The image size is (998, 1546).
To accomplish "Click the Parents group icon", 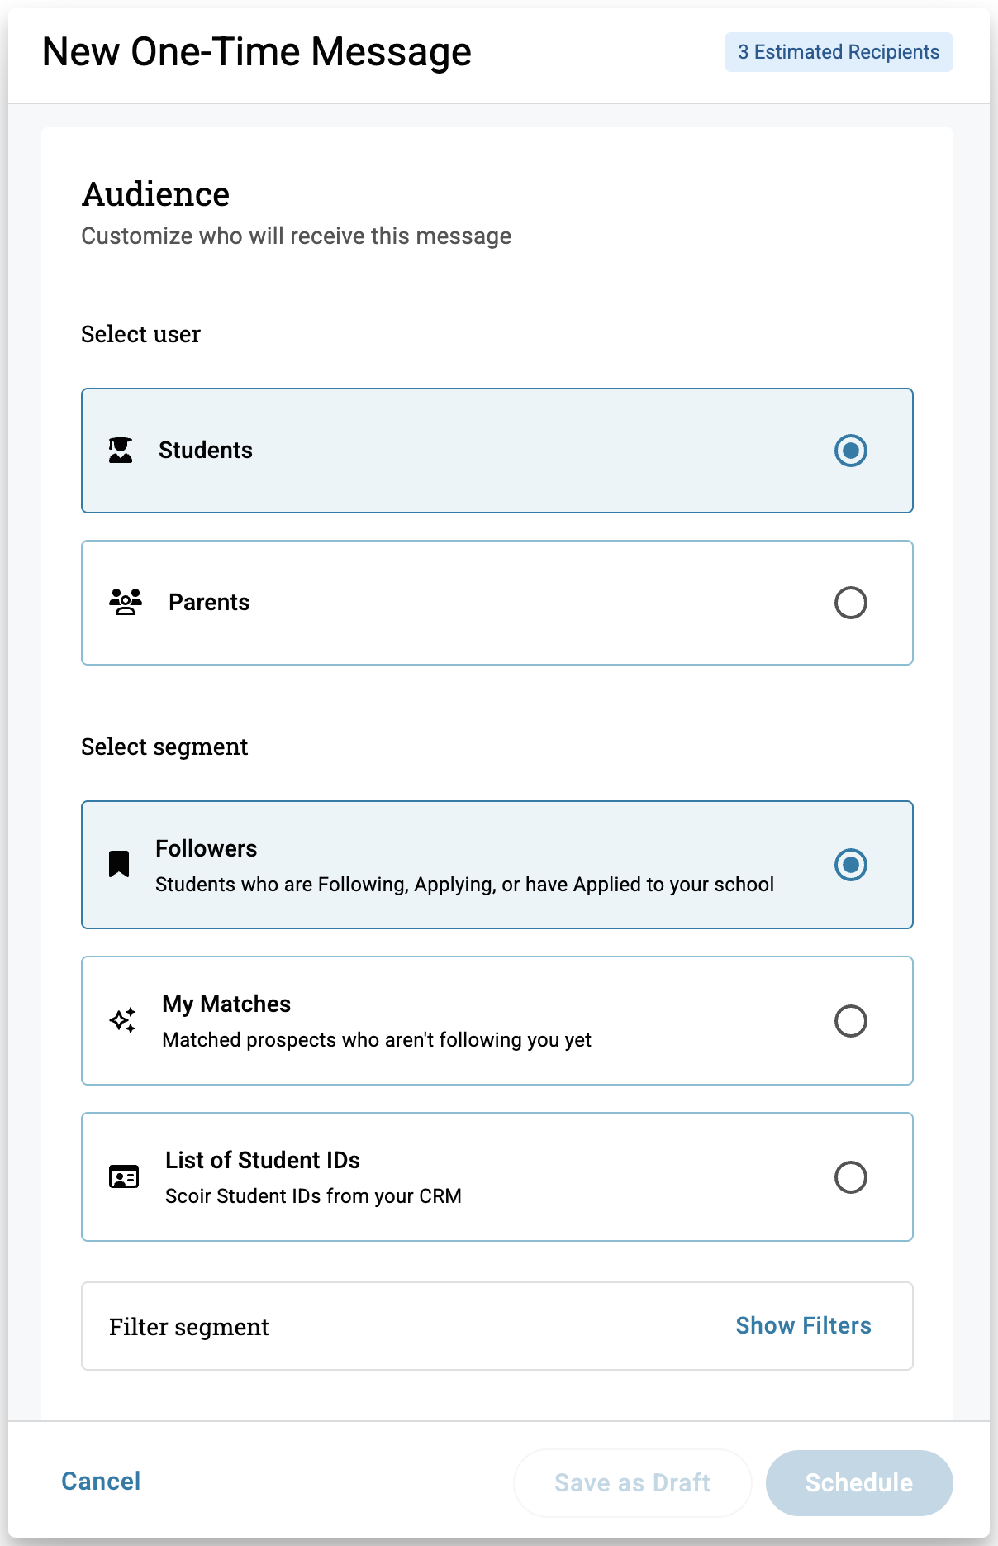I will coord(126,602).
